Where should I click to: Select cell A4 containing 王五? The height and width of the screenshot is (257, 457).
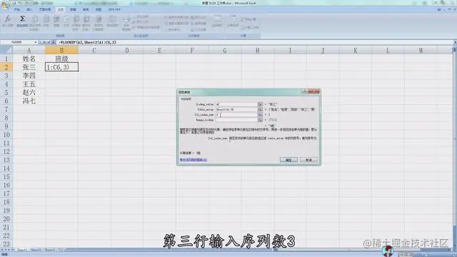(29, 84)
